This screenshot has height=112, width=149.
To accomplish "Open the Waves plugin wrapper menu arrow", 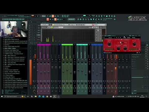I will 104,36.
